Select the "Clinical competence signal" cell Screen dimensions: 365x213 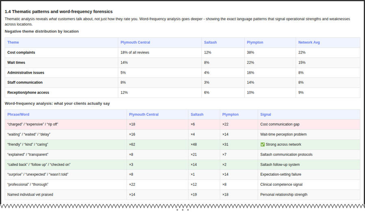[x=281, y=185]
